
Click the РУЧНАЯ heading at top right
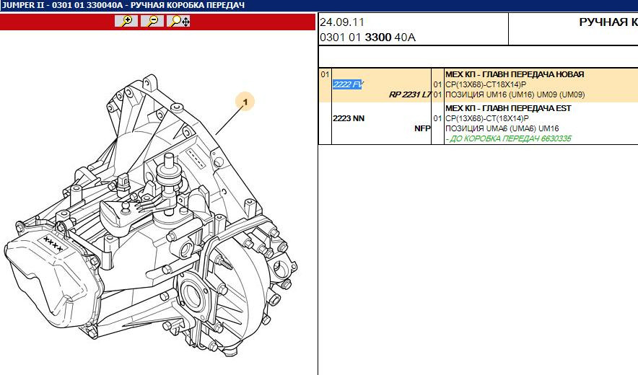point(607,22)
